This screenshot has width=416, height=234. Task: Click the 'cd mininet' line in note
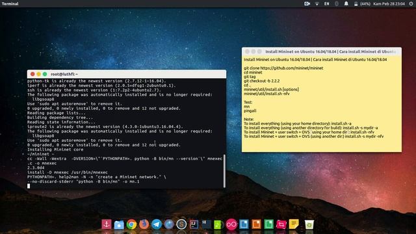[x=253, y=72]
